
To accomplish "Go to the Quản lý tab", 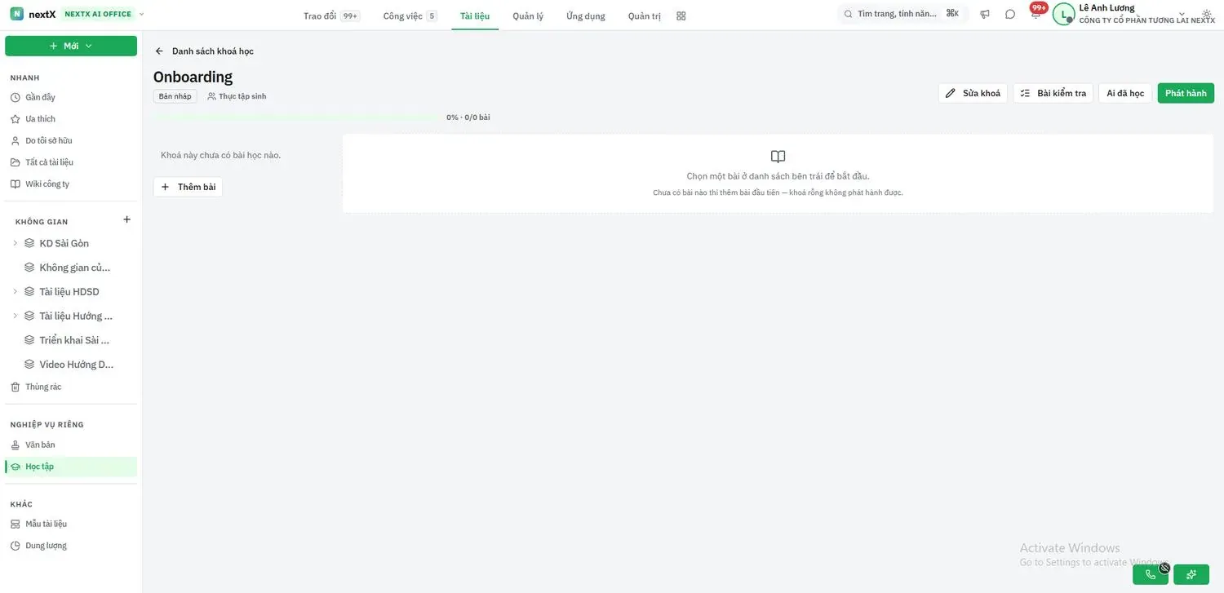I will click(528, 15).
